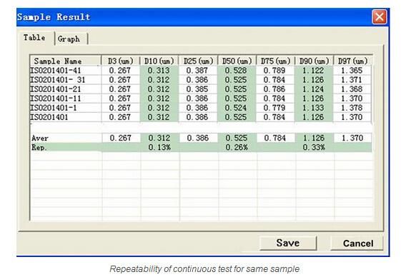Click the D3 (um) column header
The image size is (411, 277).
pyautogui.click(x=120, y=61)
